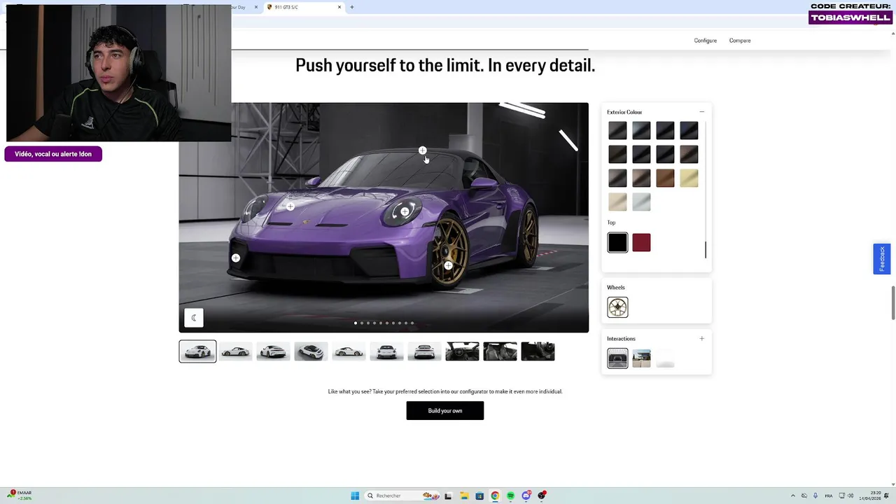Switch to Chrome in the taskbar
The width and height of the screenshot is (896, 504).
pos(495,496)
